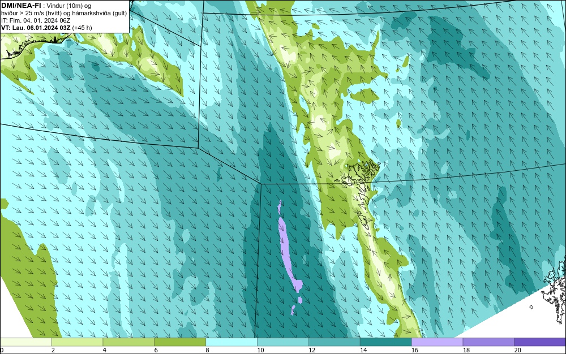Click the 18–20 m/s purple swatch
Screen dimensions: 566x354
[x=488, y=342]
